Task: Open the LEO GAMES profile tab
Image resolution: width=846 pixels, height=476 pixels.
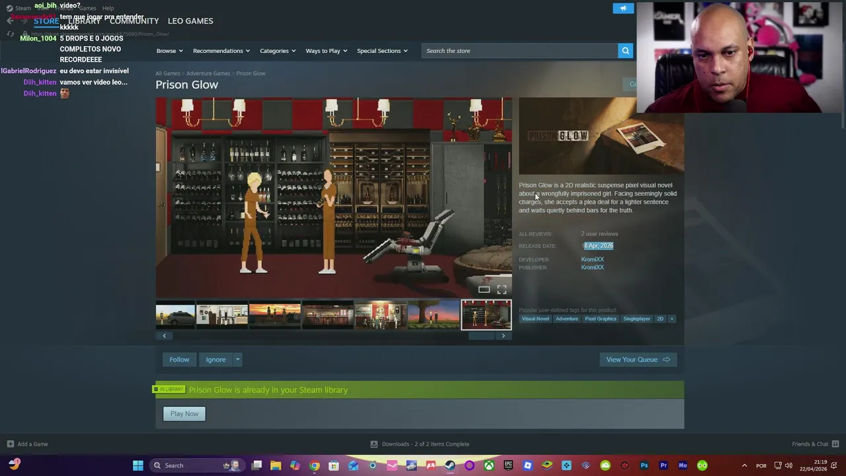Action: [190, 21]
